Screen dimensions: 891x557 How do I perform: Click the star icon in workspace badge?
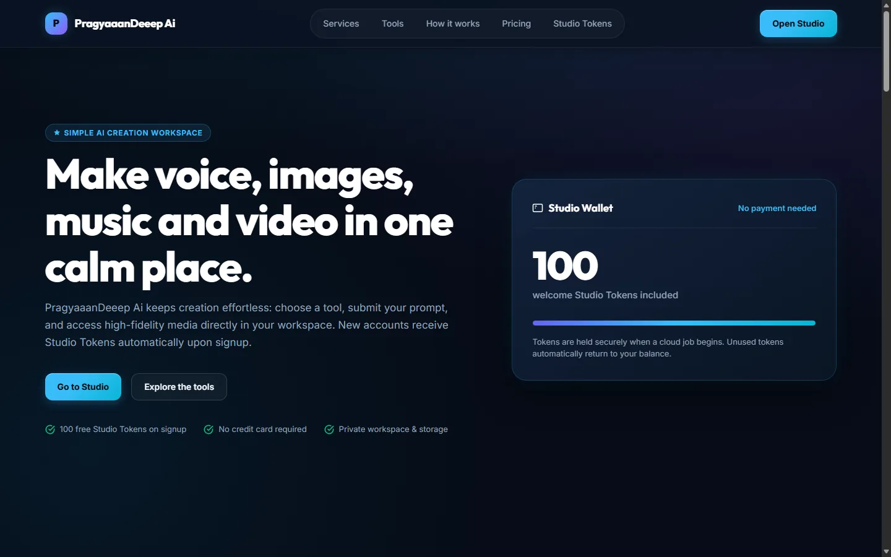click(57, 132)
